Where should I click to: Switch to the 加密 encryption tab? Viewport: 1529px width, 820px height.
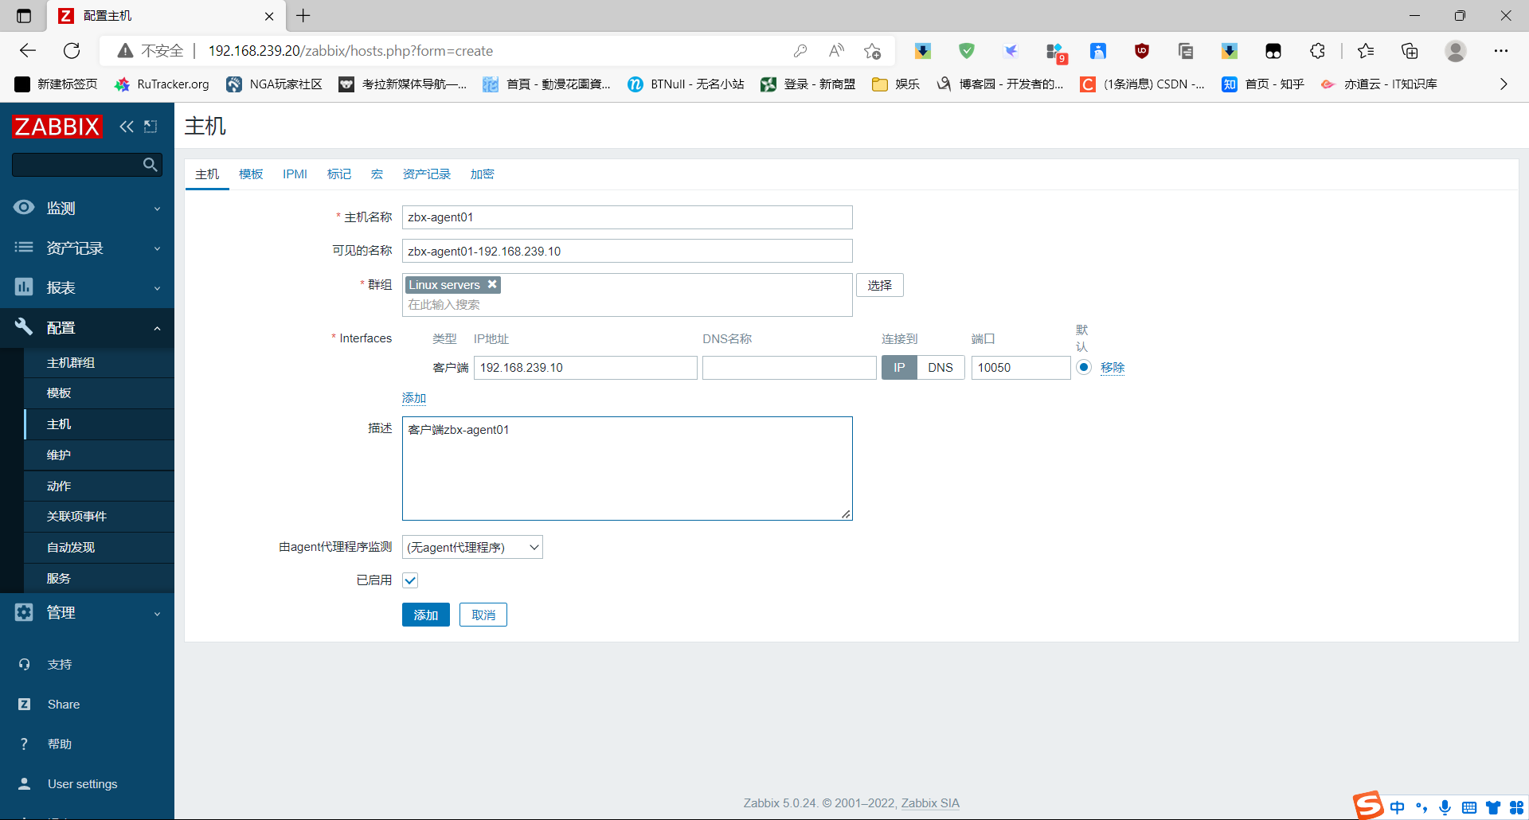point(482,174)
